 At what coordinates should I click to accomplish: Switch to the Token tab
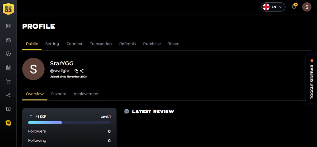174,44
